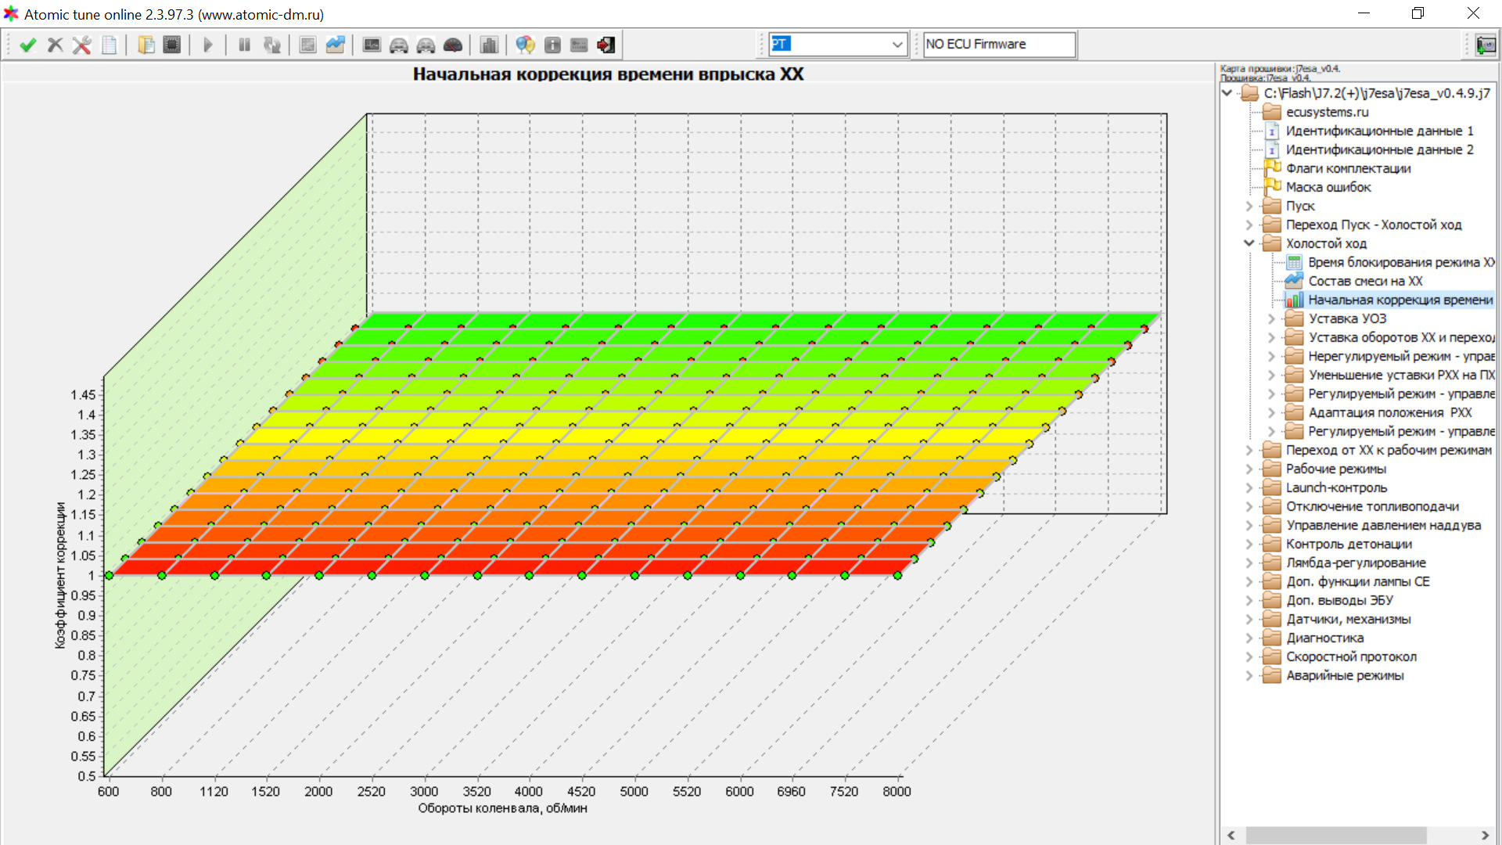Select Датчики, механизмы folder
This screenshot has height=845, width=1502.
point(1349,619)
